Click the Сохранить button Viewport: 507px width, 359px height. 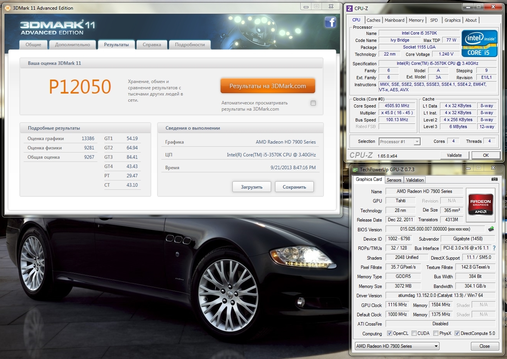click(294, 187)
